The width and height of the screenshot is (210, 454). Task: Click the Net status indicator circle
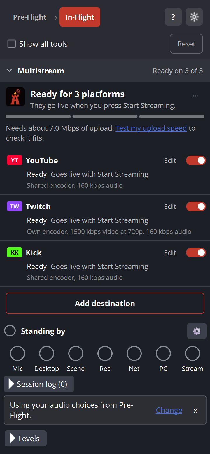pyautogui.click(x=134, y=354)
